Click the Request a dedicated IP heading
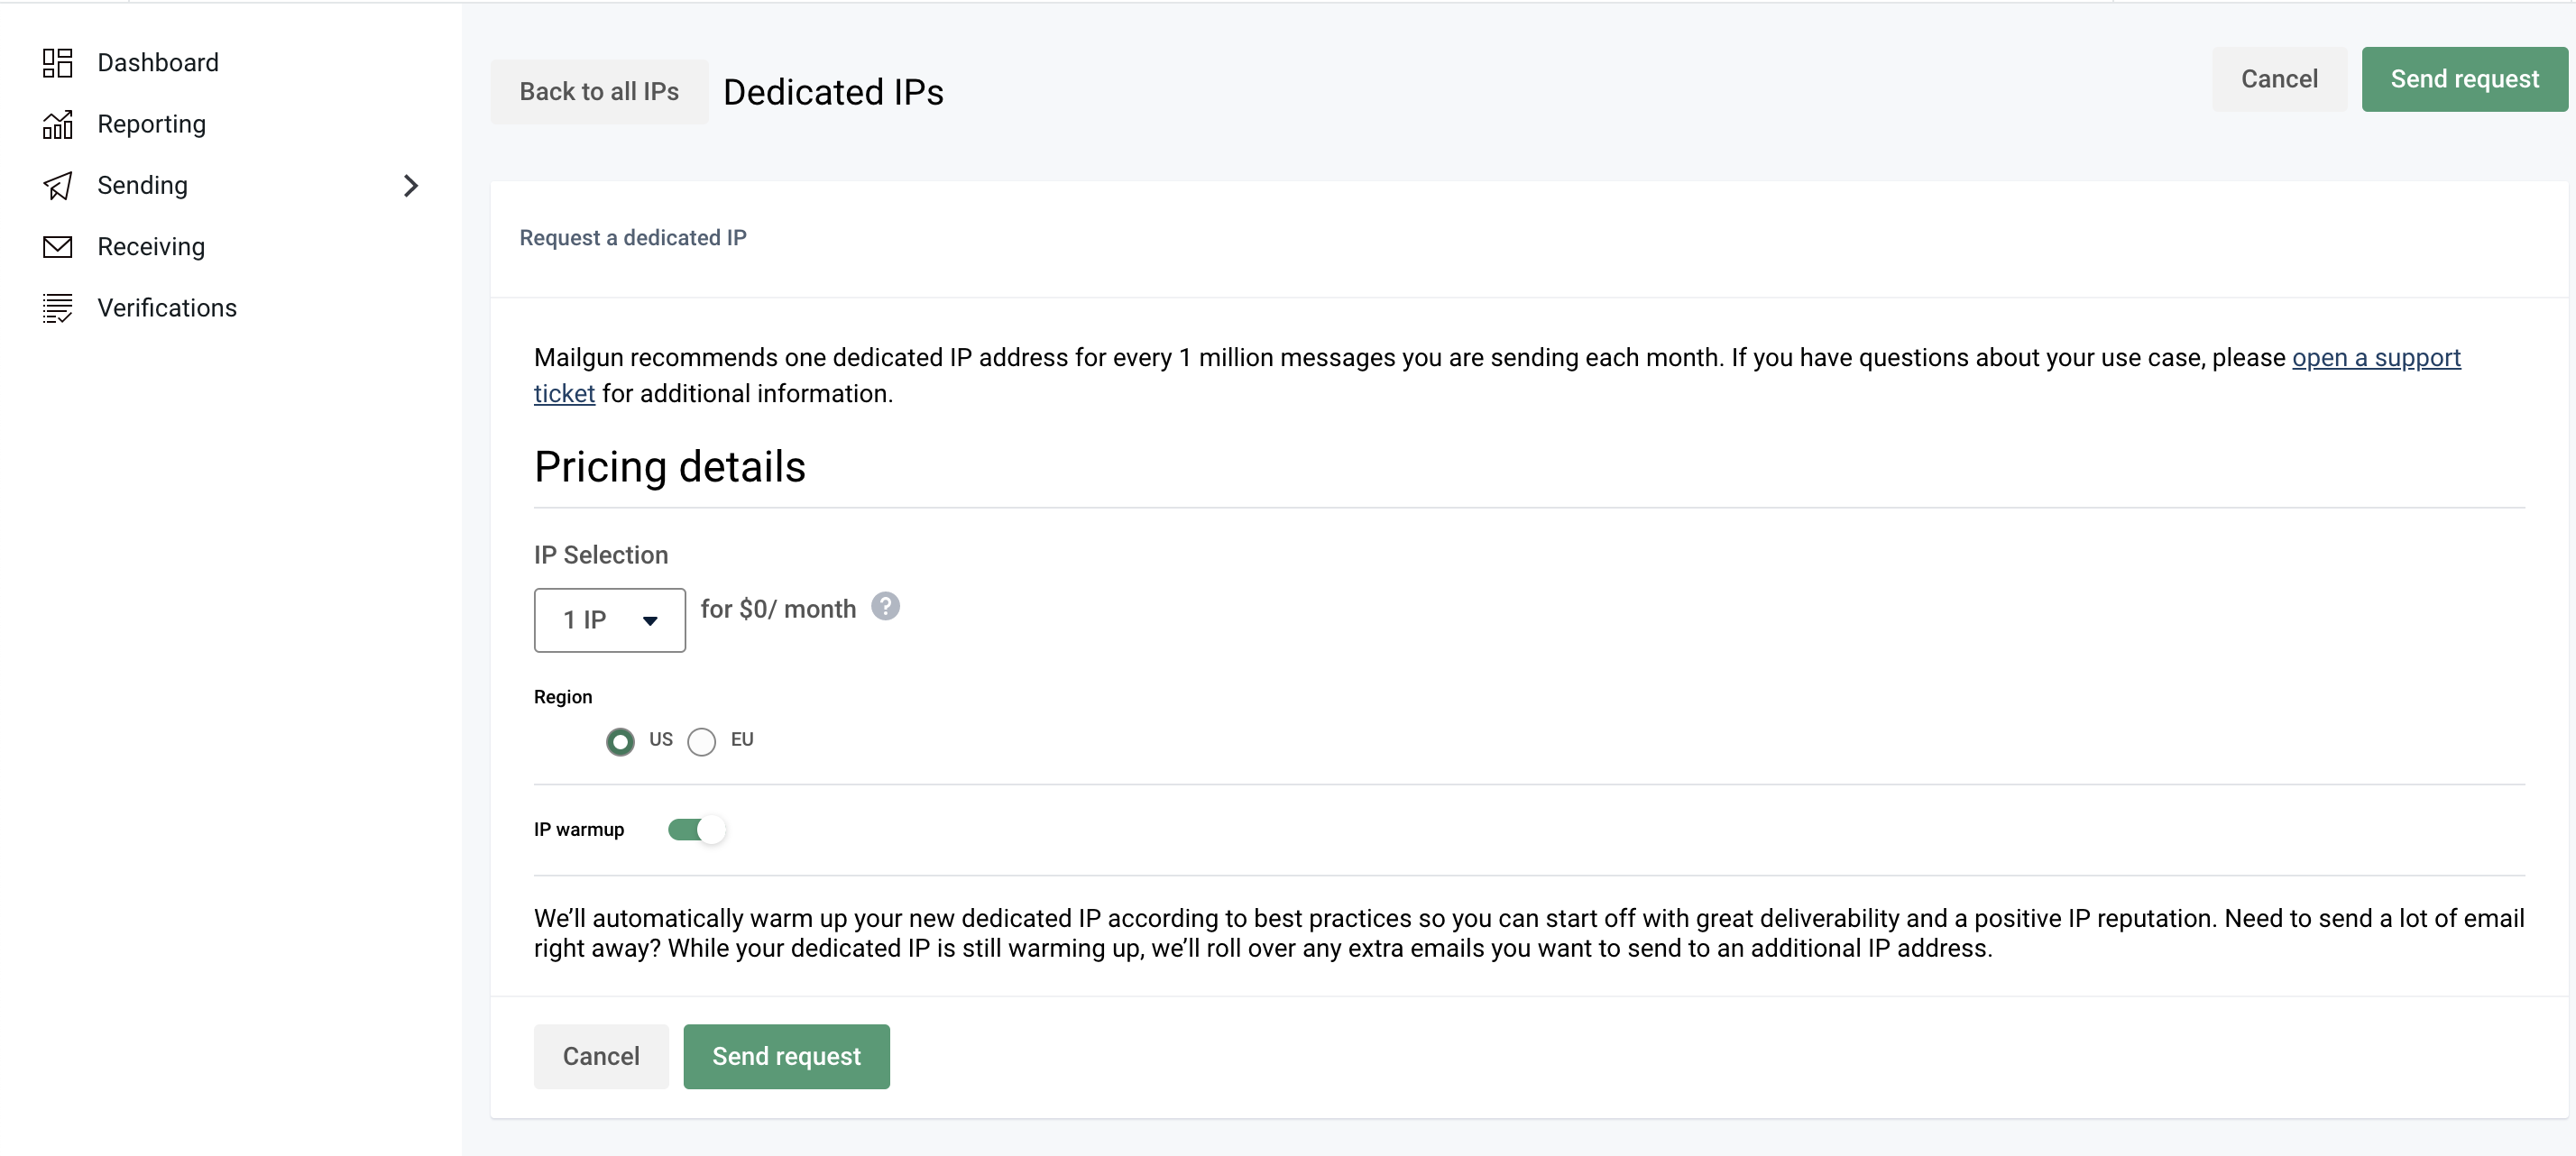 tap(633, 238)
